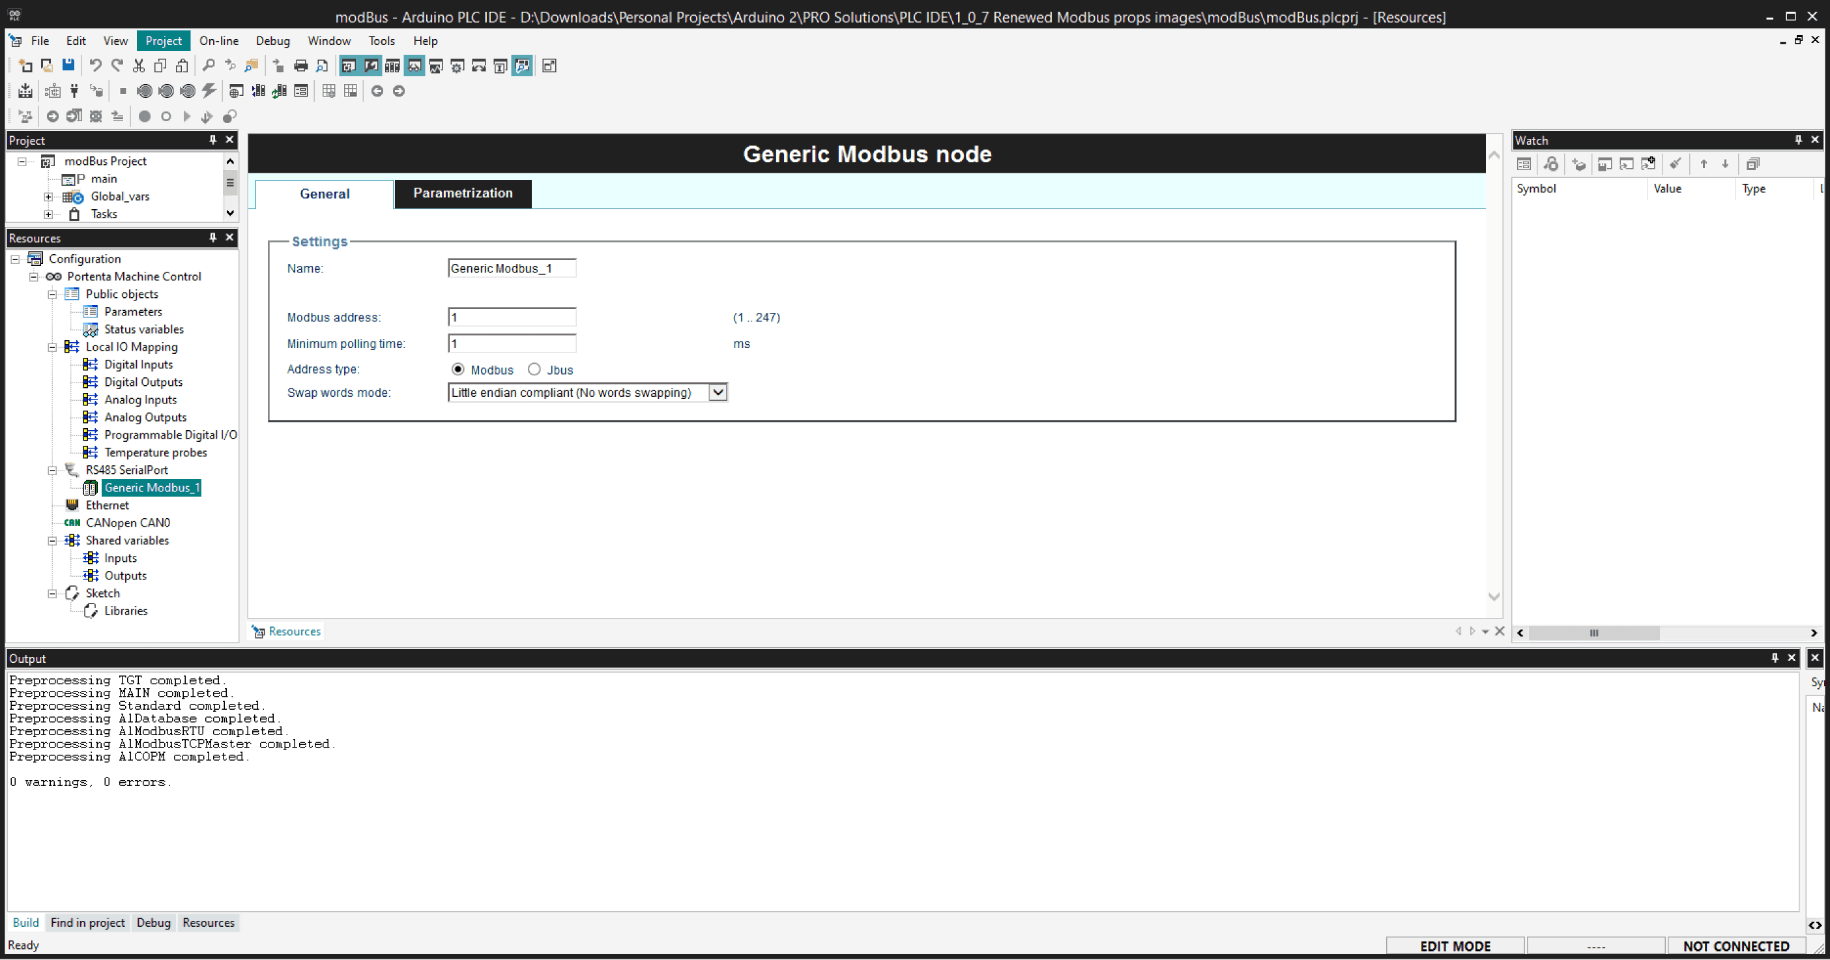The width and height of the screenshot is (1830, 960).
Task: Open the Find in project output tab
Action: (x=87, y=922)
